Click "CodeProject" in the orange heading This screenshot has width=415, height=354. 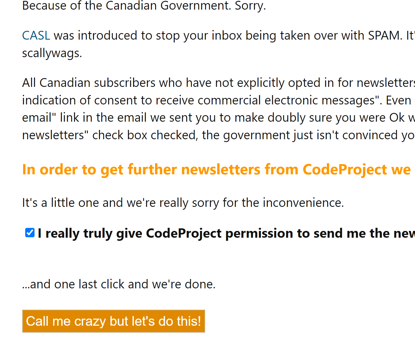[x=345, y=170]
